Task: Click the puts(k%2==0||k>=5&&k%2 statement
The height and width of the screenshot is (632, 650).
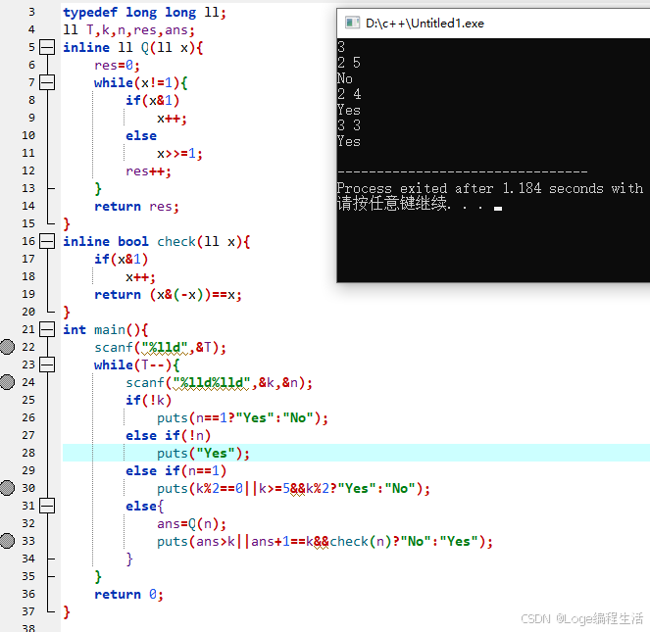Action: click(293, 488)
